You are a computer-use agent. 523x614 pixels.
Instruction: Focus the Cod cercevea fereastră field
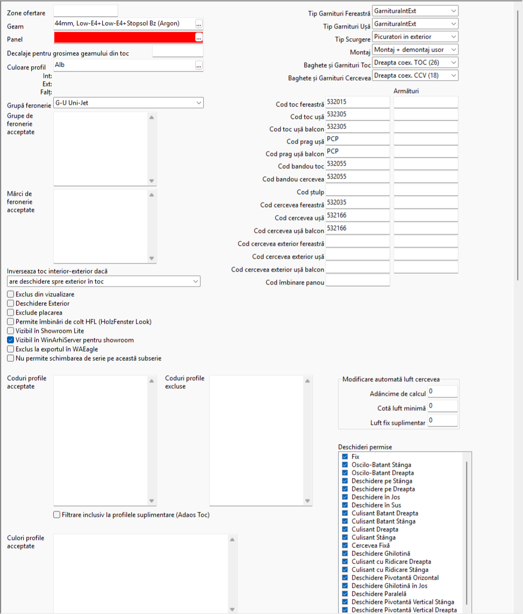click(x=357, y=203)
